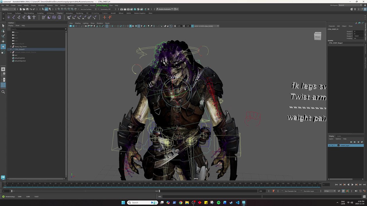Open the Deform menu
The image size is (367, 206).
click(63, 5)
